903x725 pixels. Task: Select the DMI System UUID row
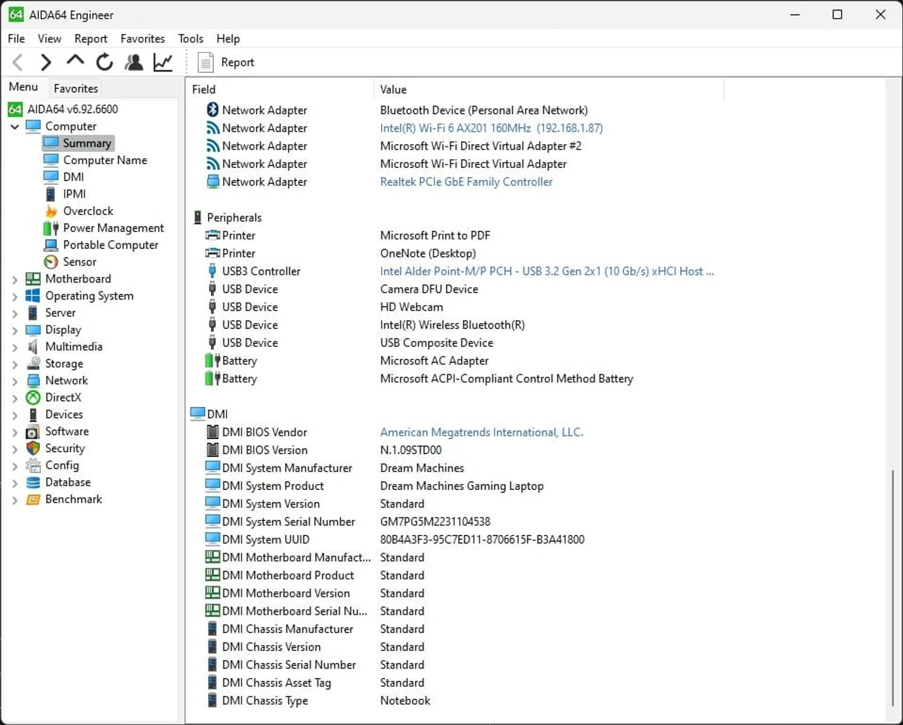(395, 540)
